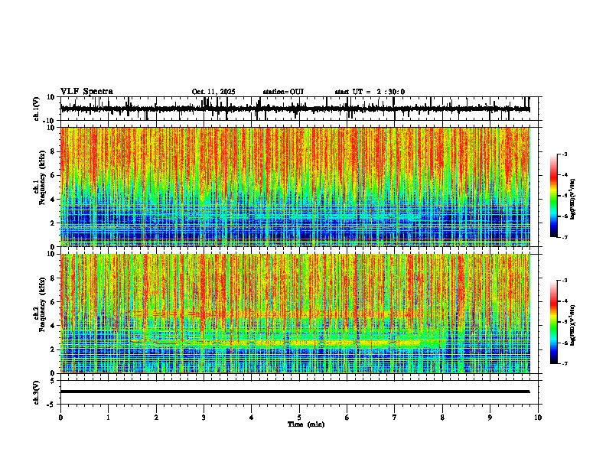Click the ch.1(V) waveform strip

(x=295, y=109)
